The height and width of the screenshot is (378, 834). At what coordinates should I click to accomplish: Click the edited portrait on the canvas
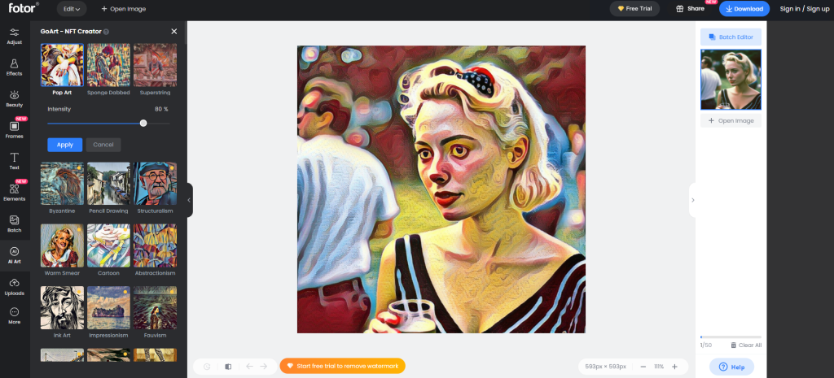coord(441,189)
